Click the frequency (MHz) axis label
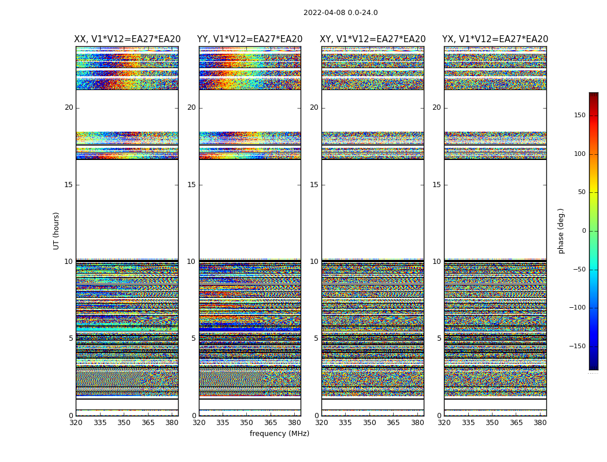Image resolution: width=607 pixels, height=462 pixels. (x=279, y=433)
